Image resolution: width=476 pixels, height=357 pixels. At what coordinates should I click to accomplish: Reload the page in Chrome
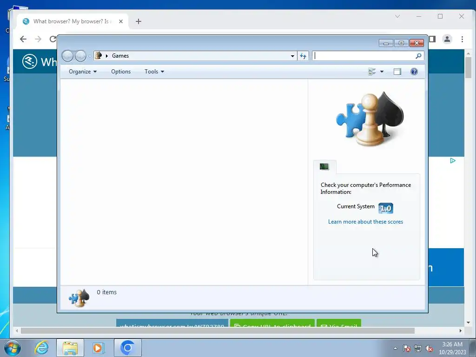pos(53,39)
